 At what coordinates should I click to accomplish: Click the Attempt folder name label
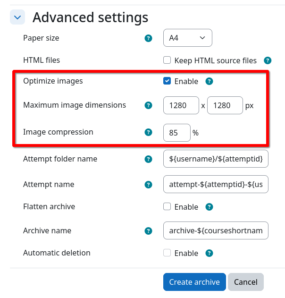[60, 159]
